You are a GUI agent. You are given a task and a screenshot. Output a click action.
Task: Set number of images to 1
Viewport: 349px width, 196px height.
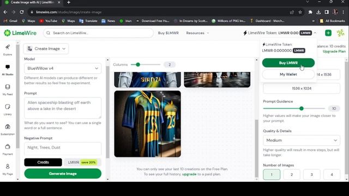pyautogui.click(x=272, y=174)
